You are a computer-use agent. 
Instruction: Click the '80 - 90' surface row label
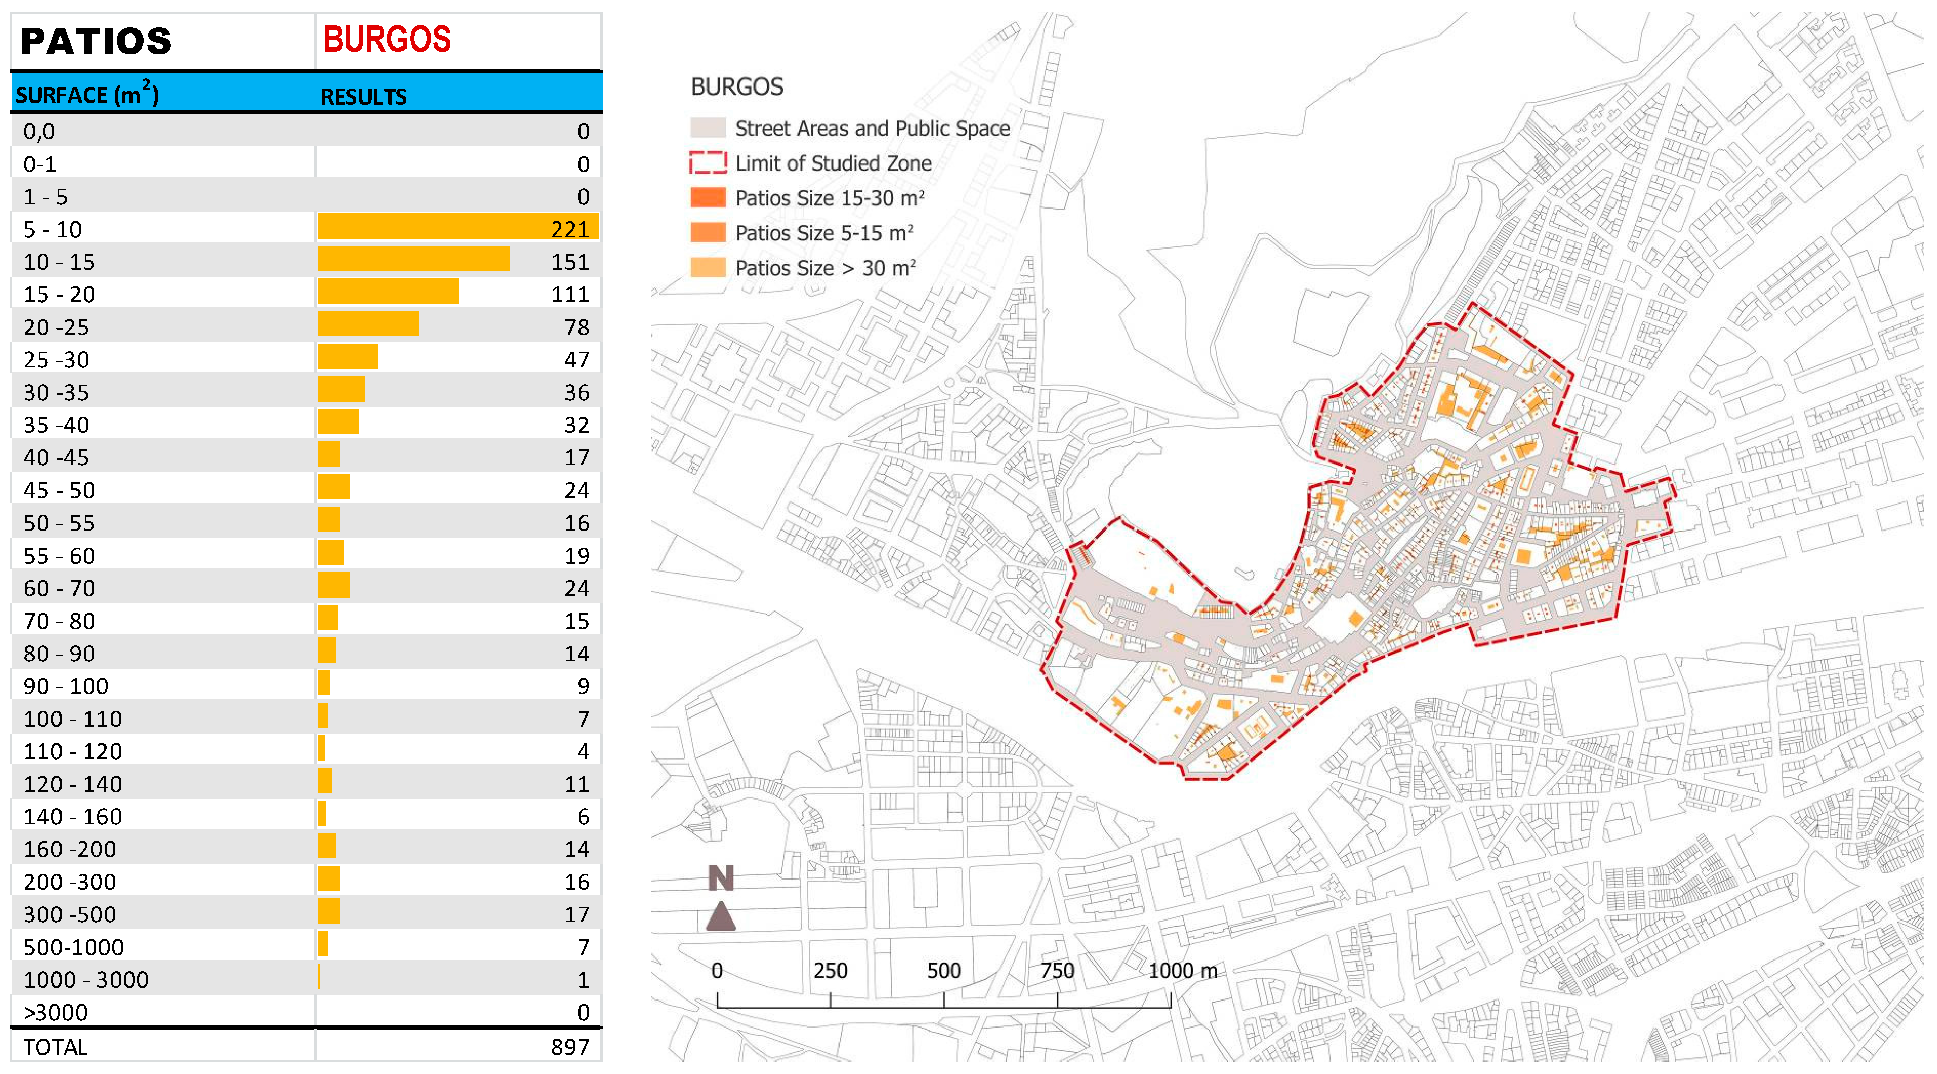coord(59,654)
